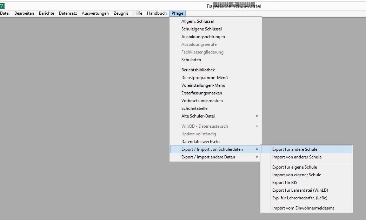Screen dimensions: 366x220
Task: Click disabled Fachklassengliederung entry
Action: tap(215, 52)
